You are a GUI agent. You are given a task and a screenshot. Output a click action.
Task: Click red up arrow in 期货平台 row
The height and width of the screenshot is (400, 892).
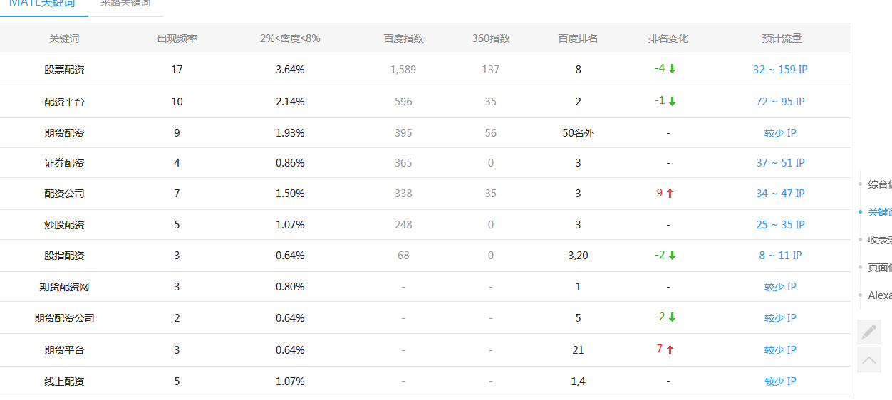tap(670, 350)
